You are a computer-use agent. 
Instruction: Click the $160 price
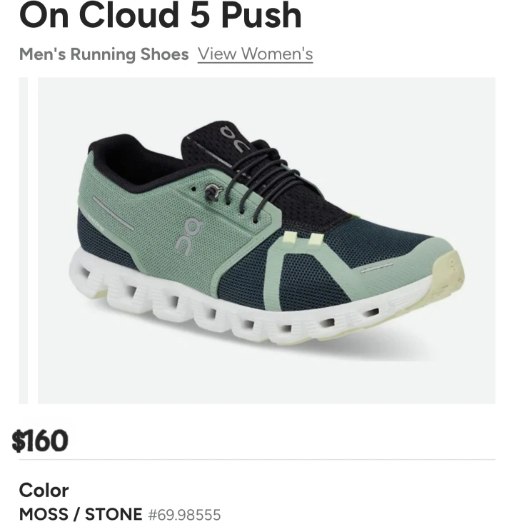click(39, 441)
